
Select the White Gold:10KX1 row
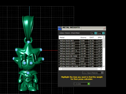81,58
